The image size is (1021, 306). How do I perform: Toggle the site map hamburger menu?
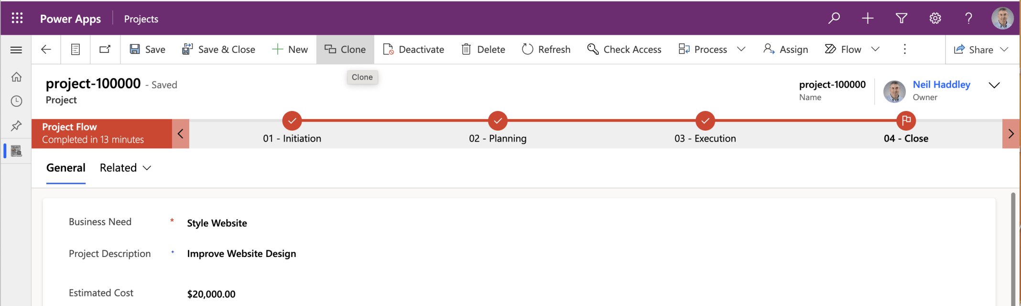tap(16, 50)
